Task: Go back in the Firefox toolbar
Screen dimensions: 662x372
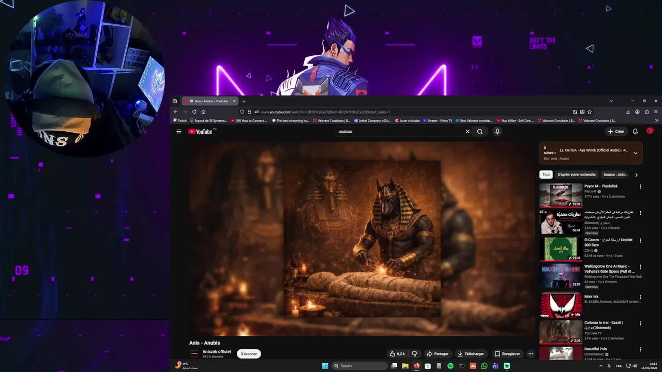Action: click(x=176, y=112)
